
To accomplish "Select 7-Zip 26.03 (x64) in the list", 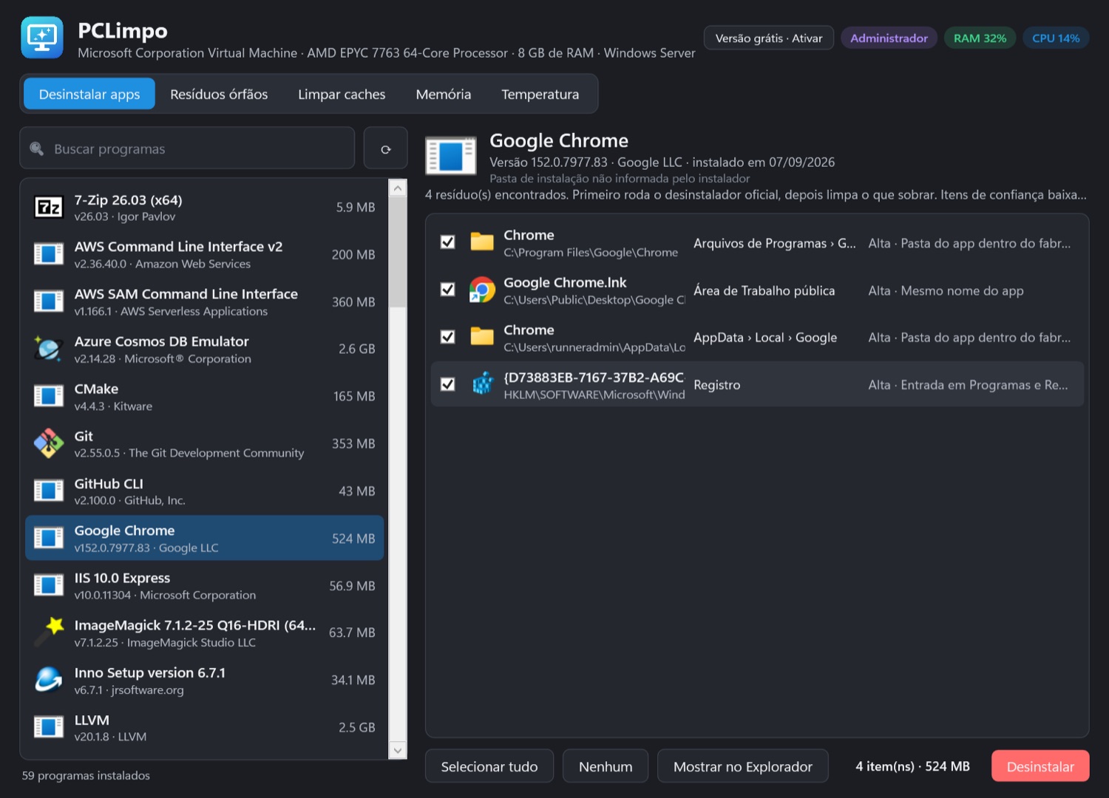I will 205,207.
